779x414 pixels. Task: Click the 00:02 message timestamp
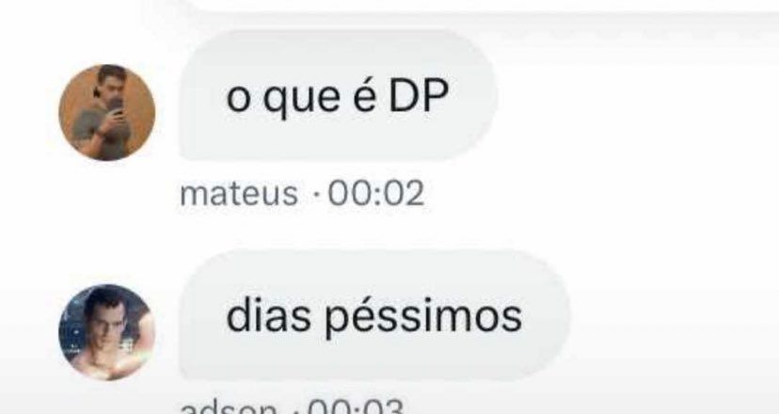pyautogui.click(x=376, y=193)
